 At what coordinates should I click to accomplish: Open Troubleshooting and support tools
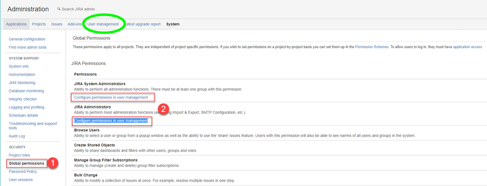pyautogui.click(x=33, y=125)
